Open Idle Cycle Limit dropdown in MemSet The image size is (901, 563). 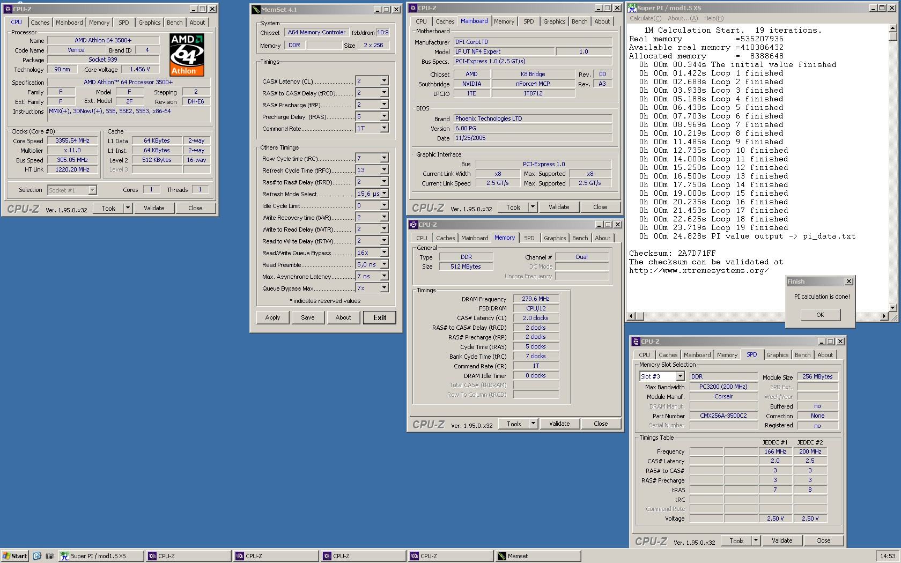pyautogui.click(x=384, y=205)
